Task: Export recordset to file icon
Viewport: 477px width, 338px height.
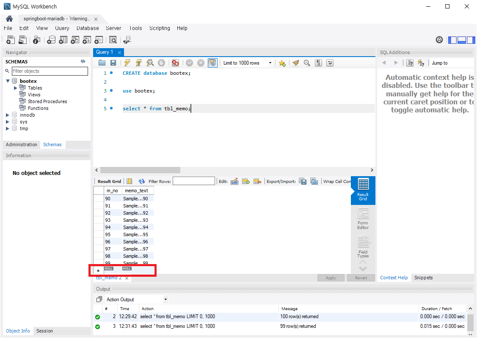Action: tap(303, 181)
